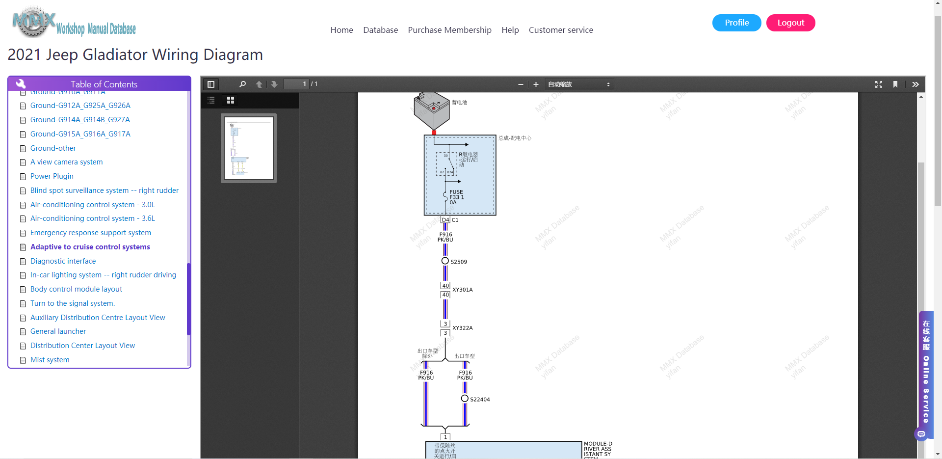Open the Home menu item
The width and height of the screenshot is (942, 459).
(341, 30)
